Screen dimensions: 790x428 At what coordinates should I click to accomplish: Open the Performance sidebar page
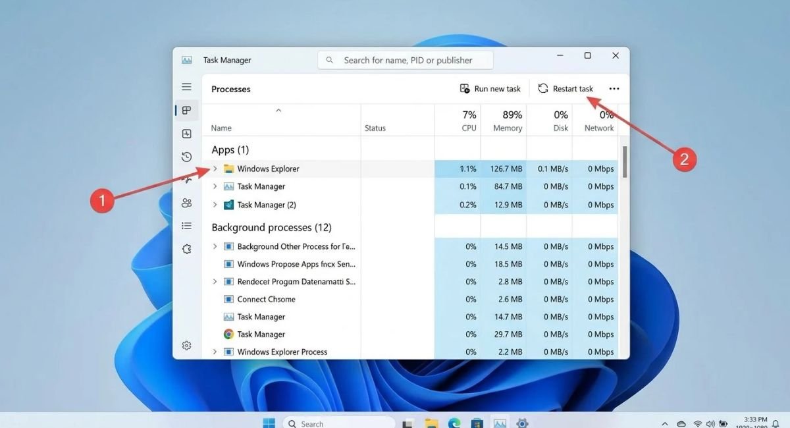186,134
